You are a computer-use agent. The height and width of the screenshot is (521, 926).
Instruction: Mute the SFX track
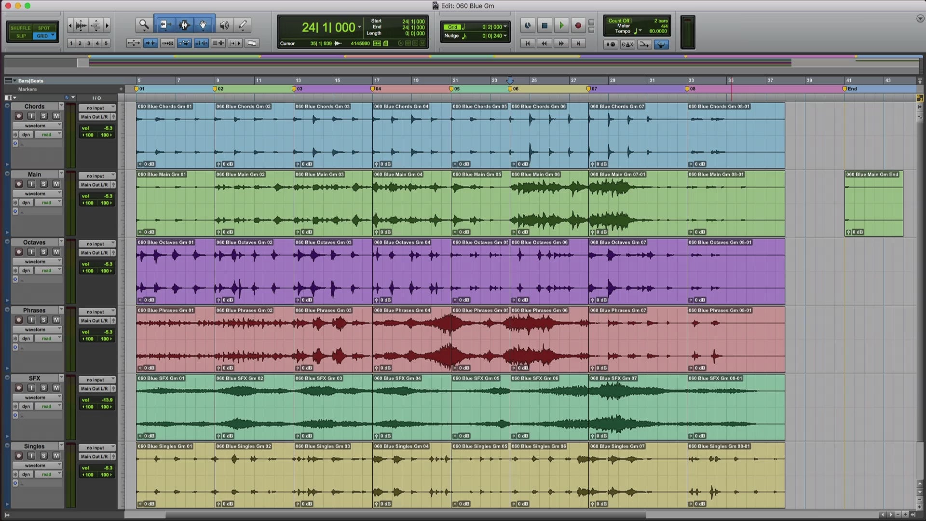click(56, 388)
